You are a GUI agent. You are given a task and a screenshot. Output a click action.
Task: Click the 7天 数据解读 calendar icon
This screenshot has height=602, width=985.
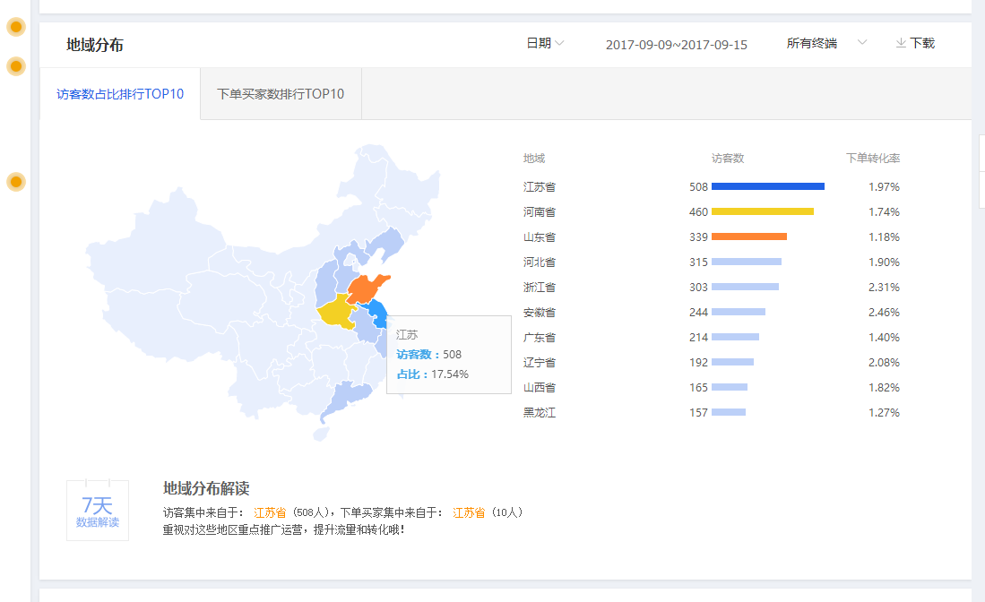coord(98,510)
